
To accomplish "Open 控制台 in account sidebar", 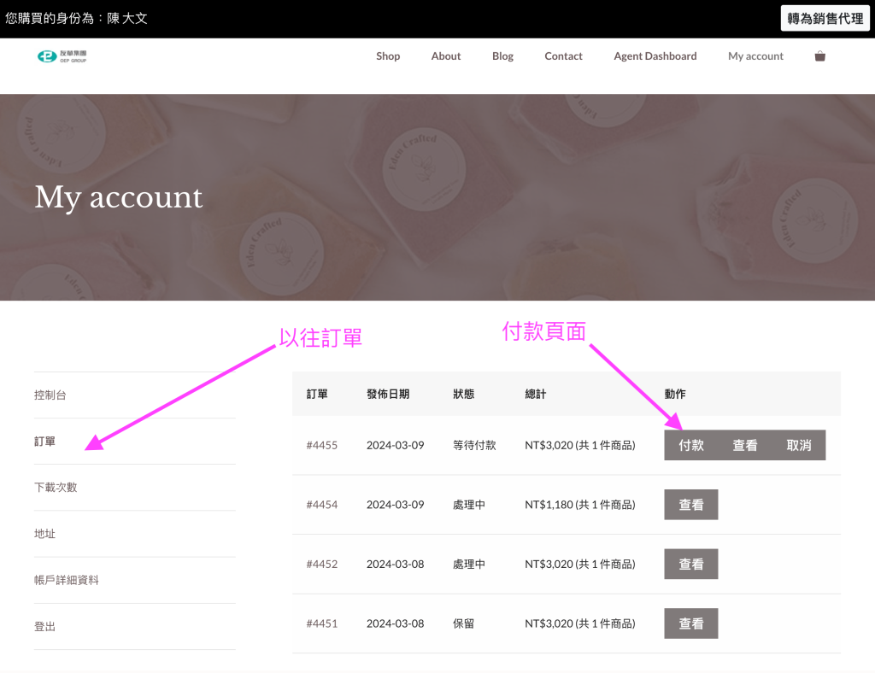I will click(50, 395).
